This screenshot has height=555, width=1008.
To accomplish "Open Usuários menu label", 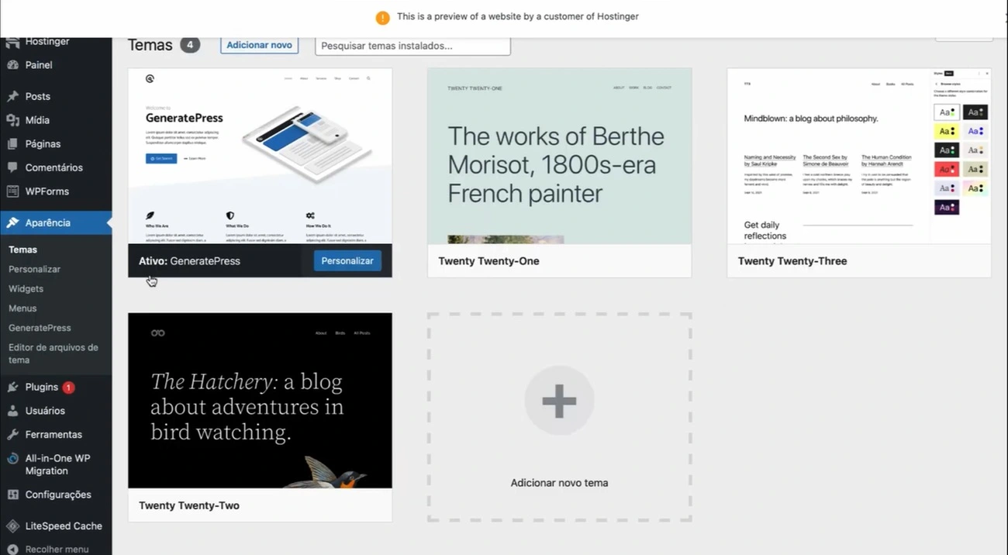I will (45, 411).
